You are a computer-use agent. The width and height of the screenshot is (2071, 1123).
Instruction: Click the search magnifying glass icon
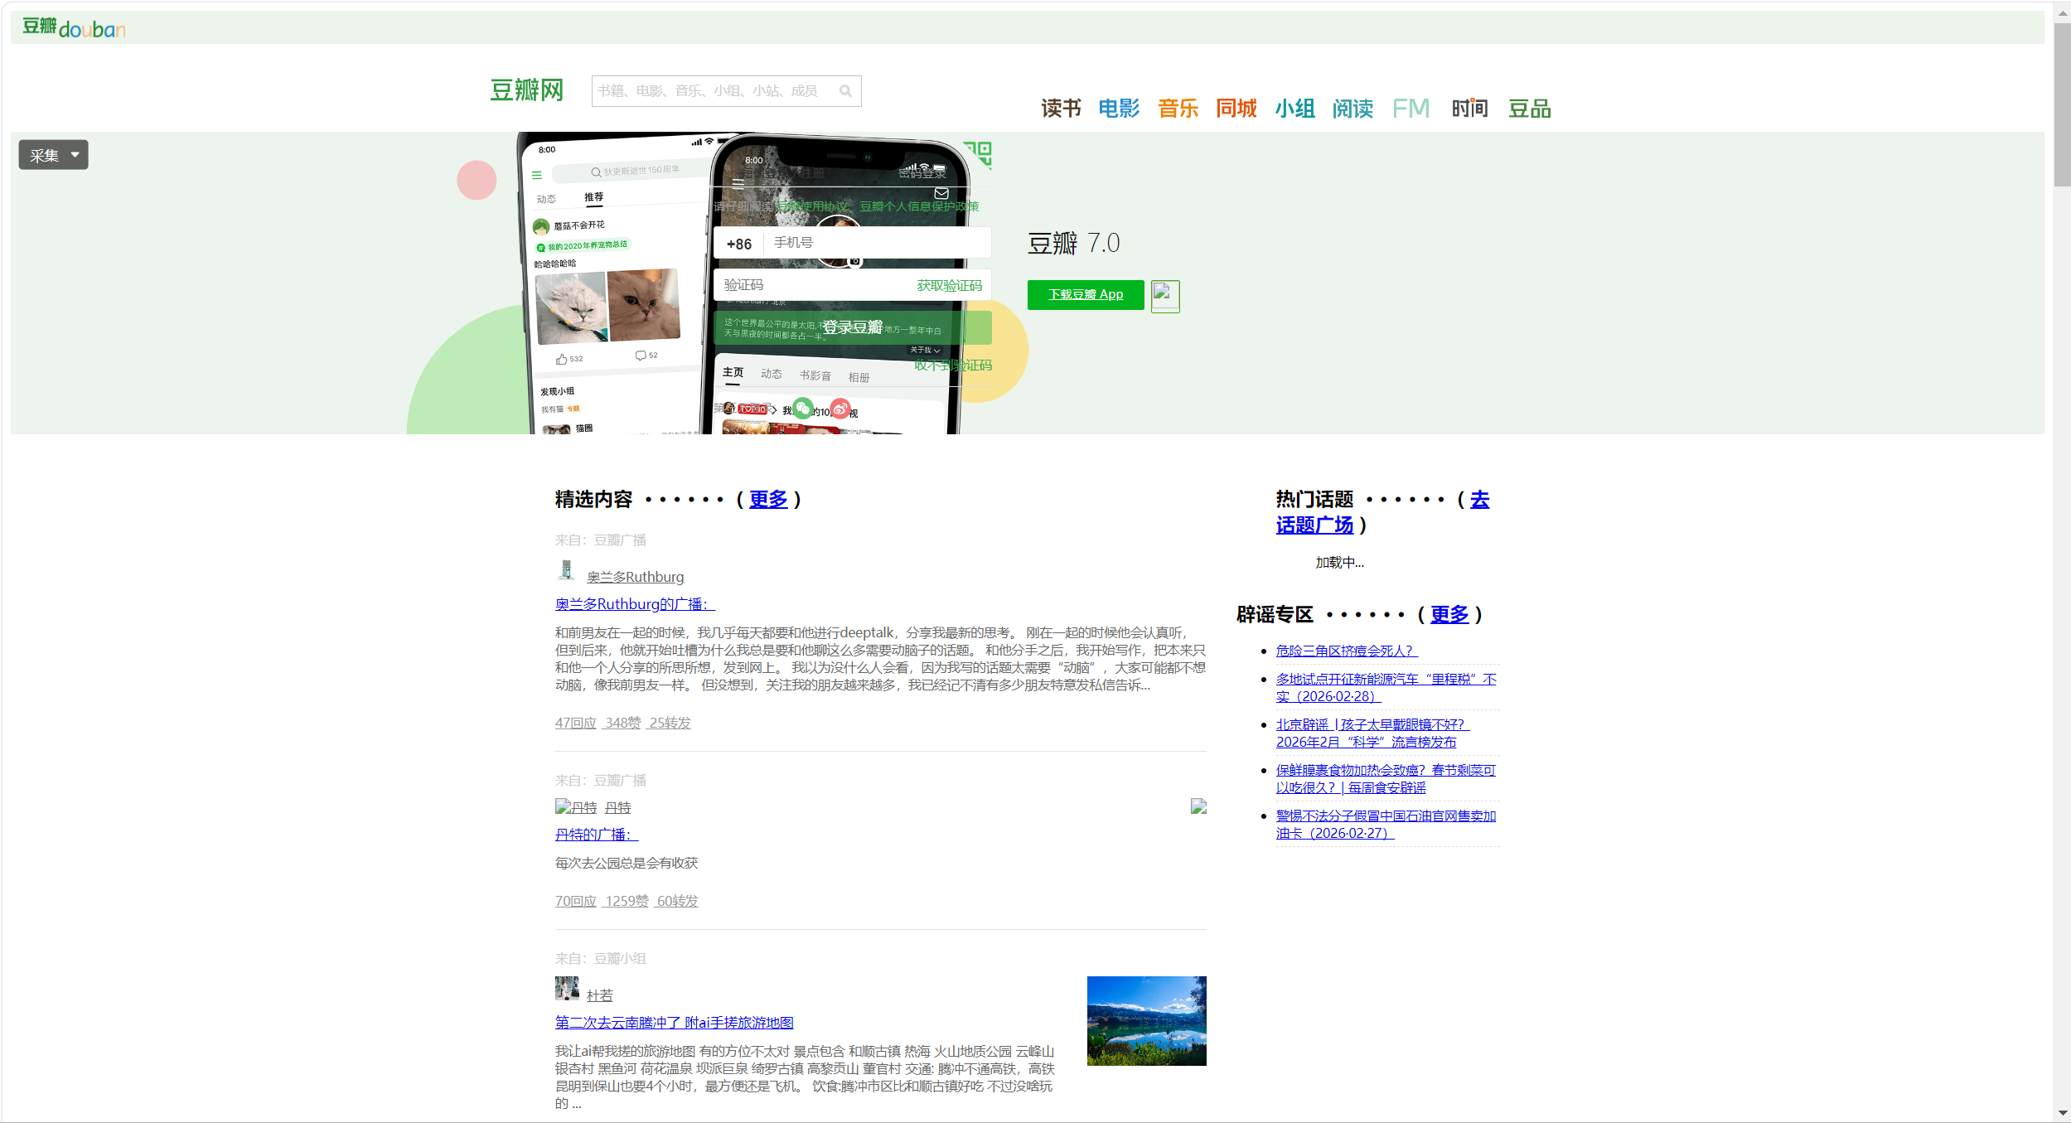[845, 90]
